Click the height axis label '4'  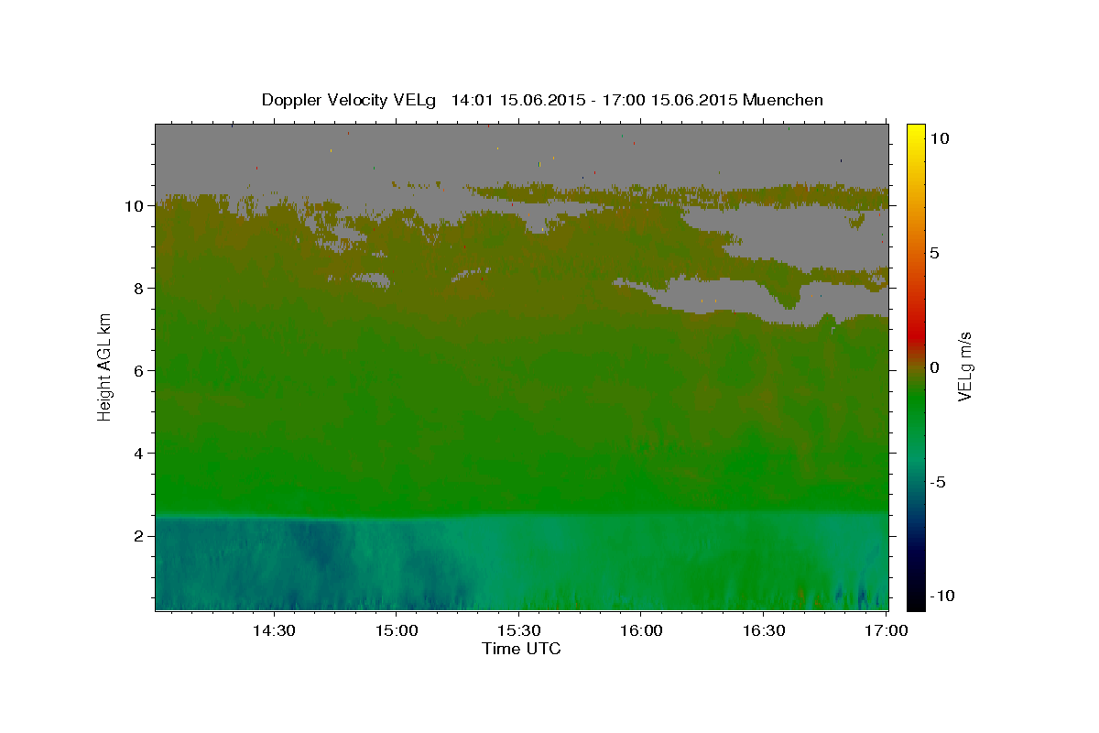tap(139, 454)
